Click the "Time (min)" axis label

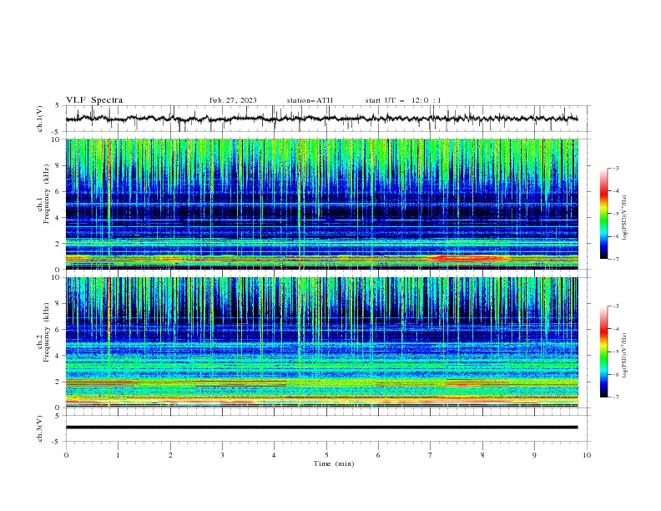point(334,463)
